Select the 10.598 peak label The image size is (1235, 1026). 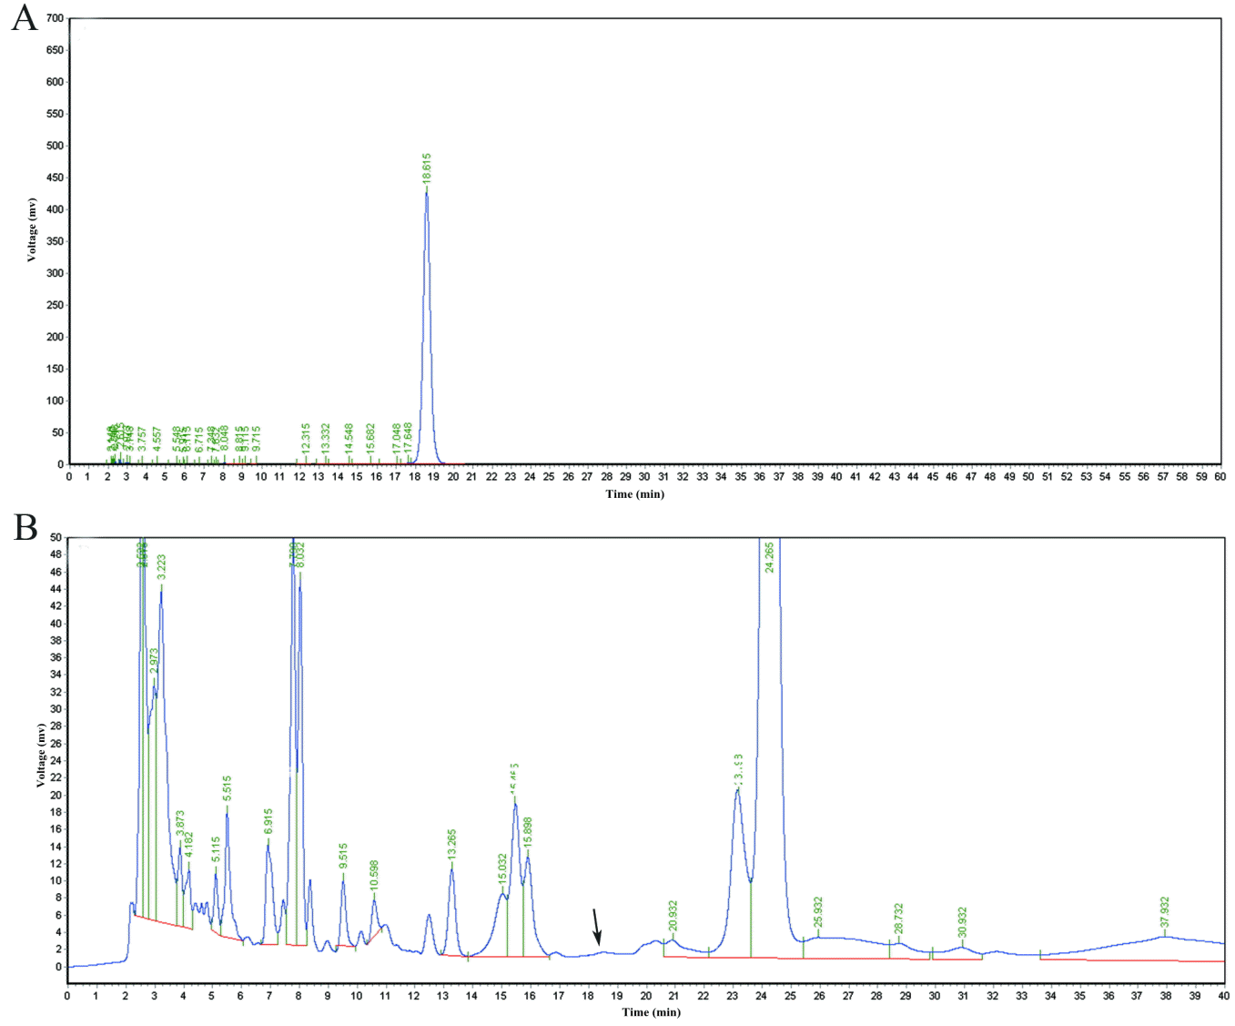(374, 876)
